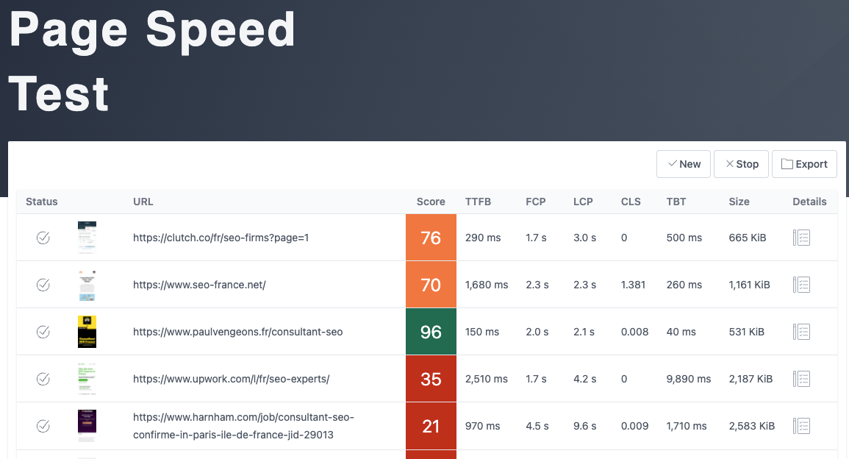849x459 pixels.
Task: Sort by the CLS column header
Action: click(631, 202)
